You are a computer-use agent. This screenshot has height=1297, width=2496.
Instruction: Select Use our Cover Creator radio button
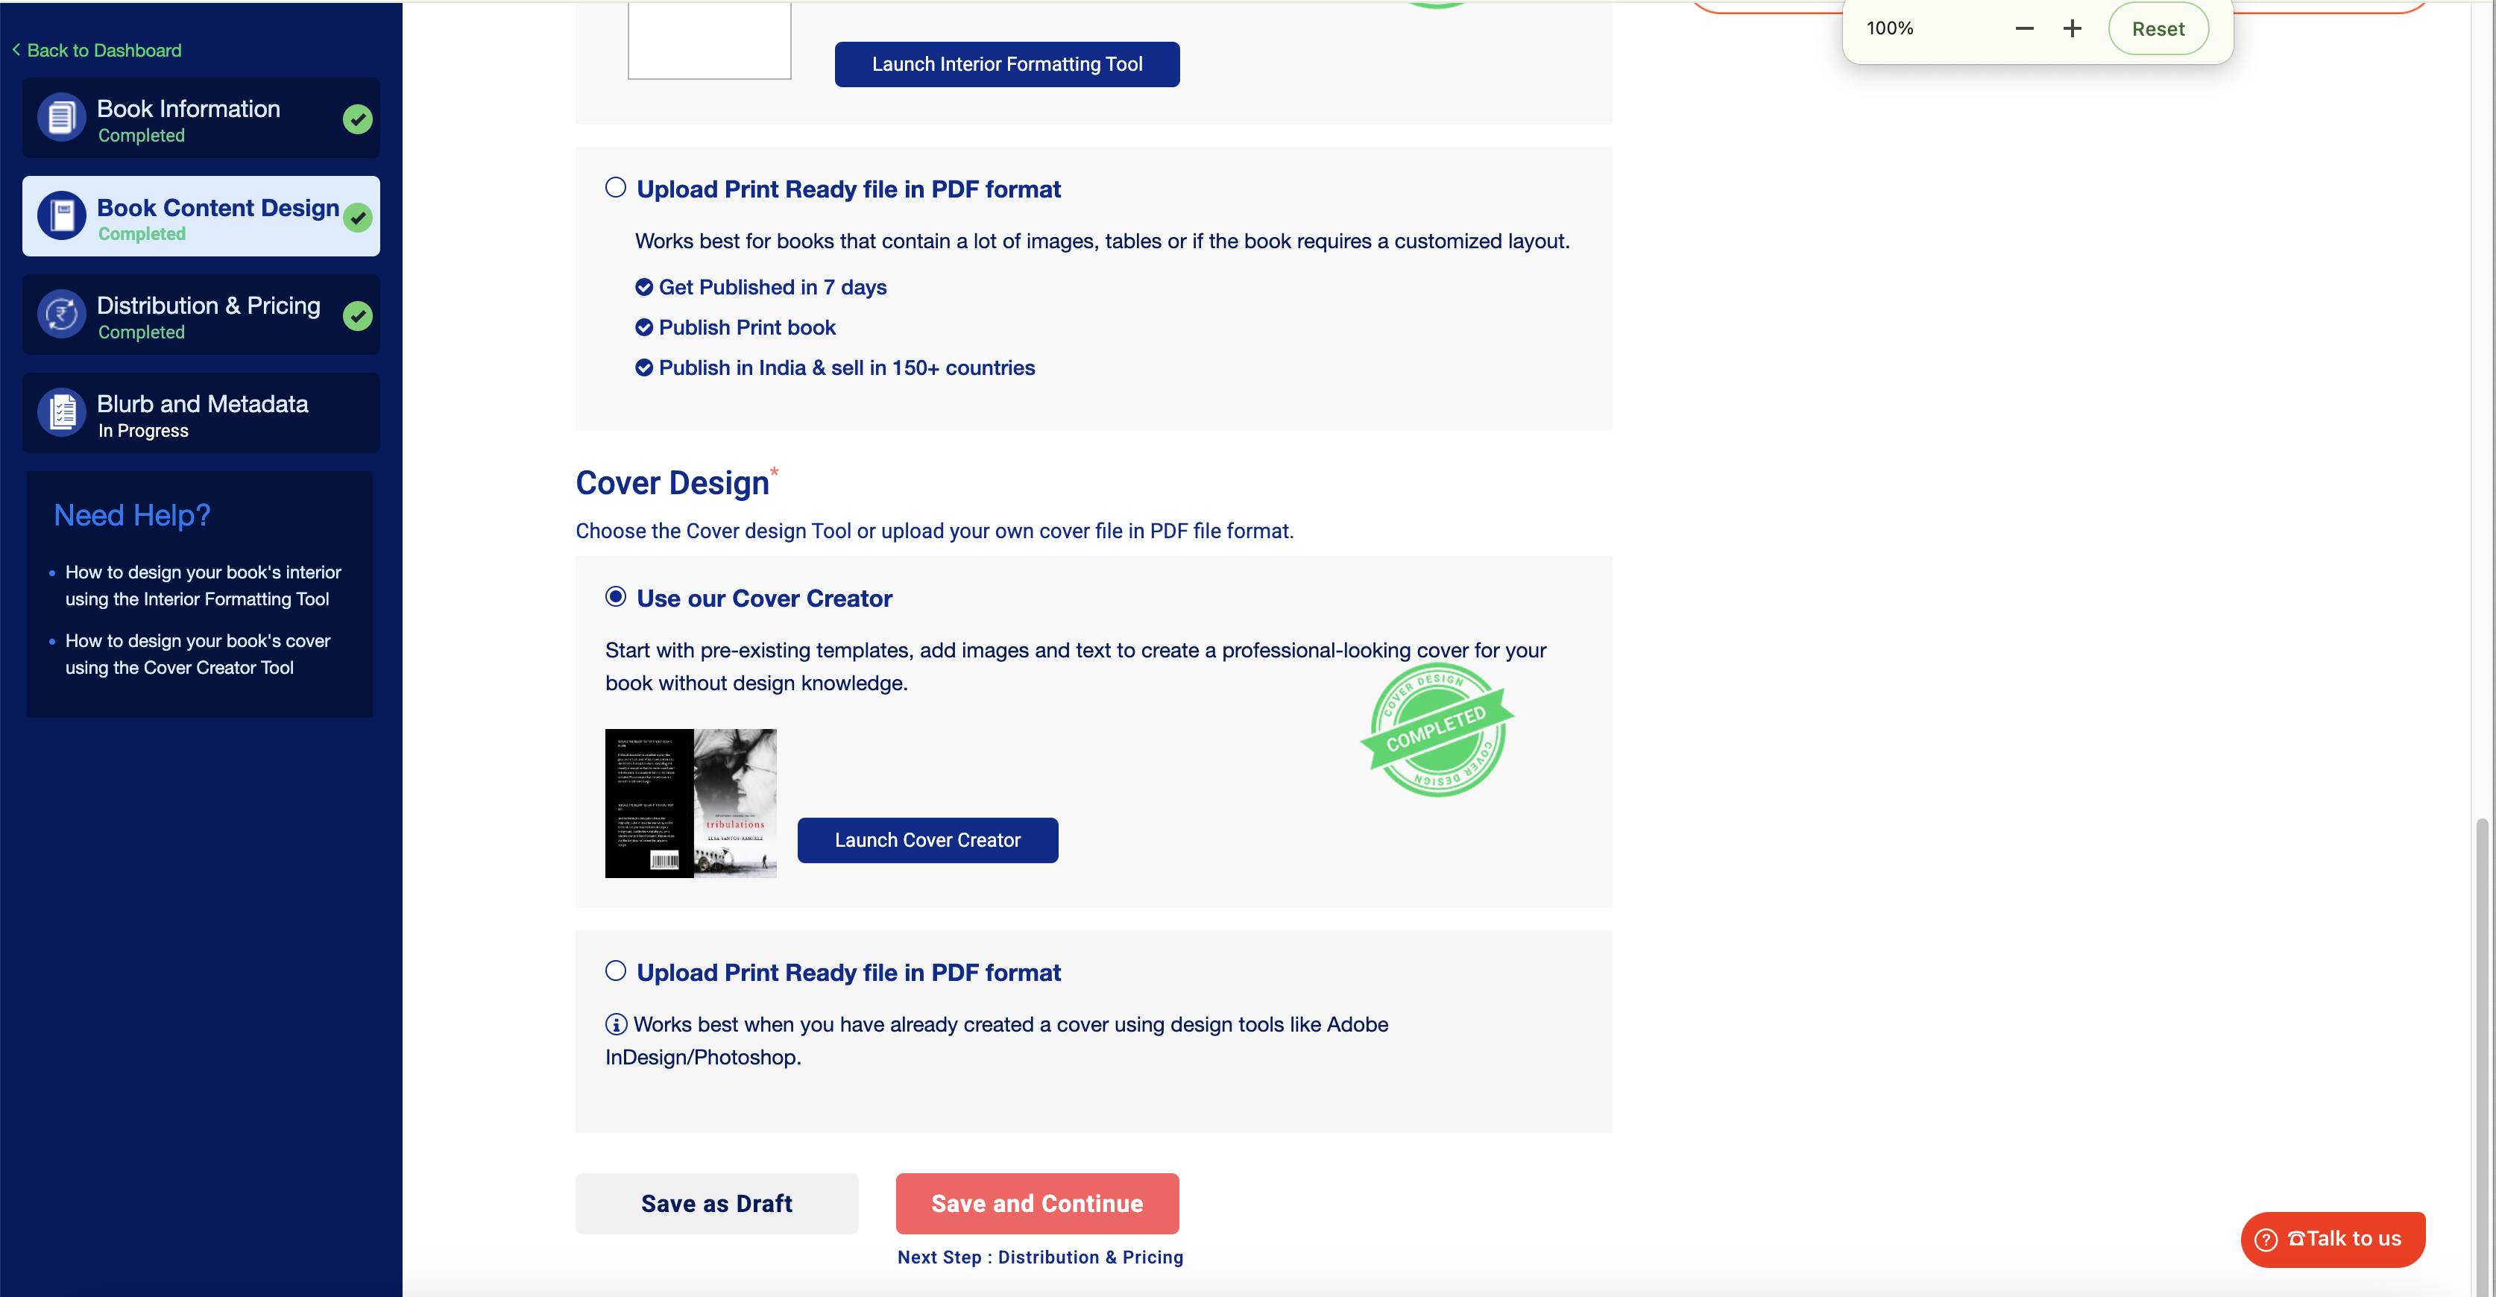click(x=615, y=596)
